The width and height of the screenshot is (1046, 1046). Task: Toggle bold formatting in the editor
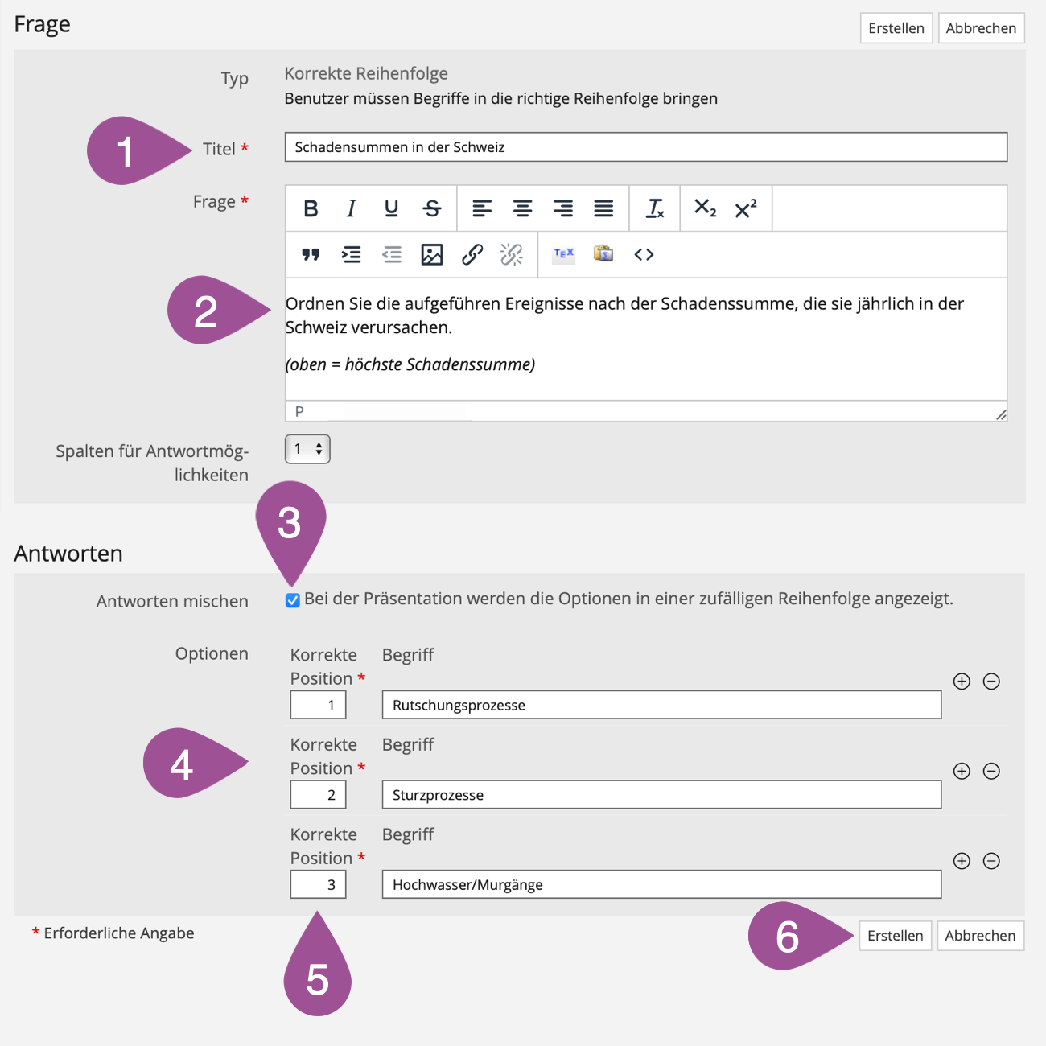pyautogui.click(x=311, y=209)
